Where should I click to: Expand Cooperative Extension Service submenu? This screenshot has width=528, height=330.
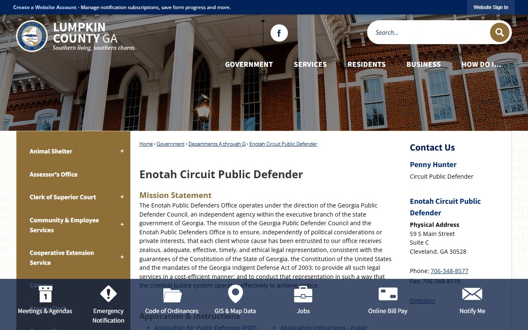[x=122, y=257]
